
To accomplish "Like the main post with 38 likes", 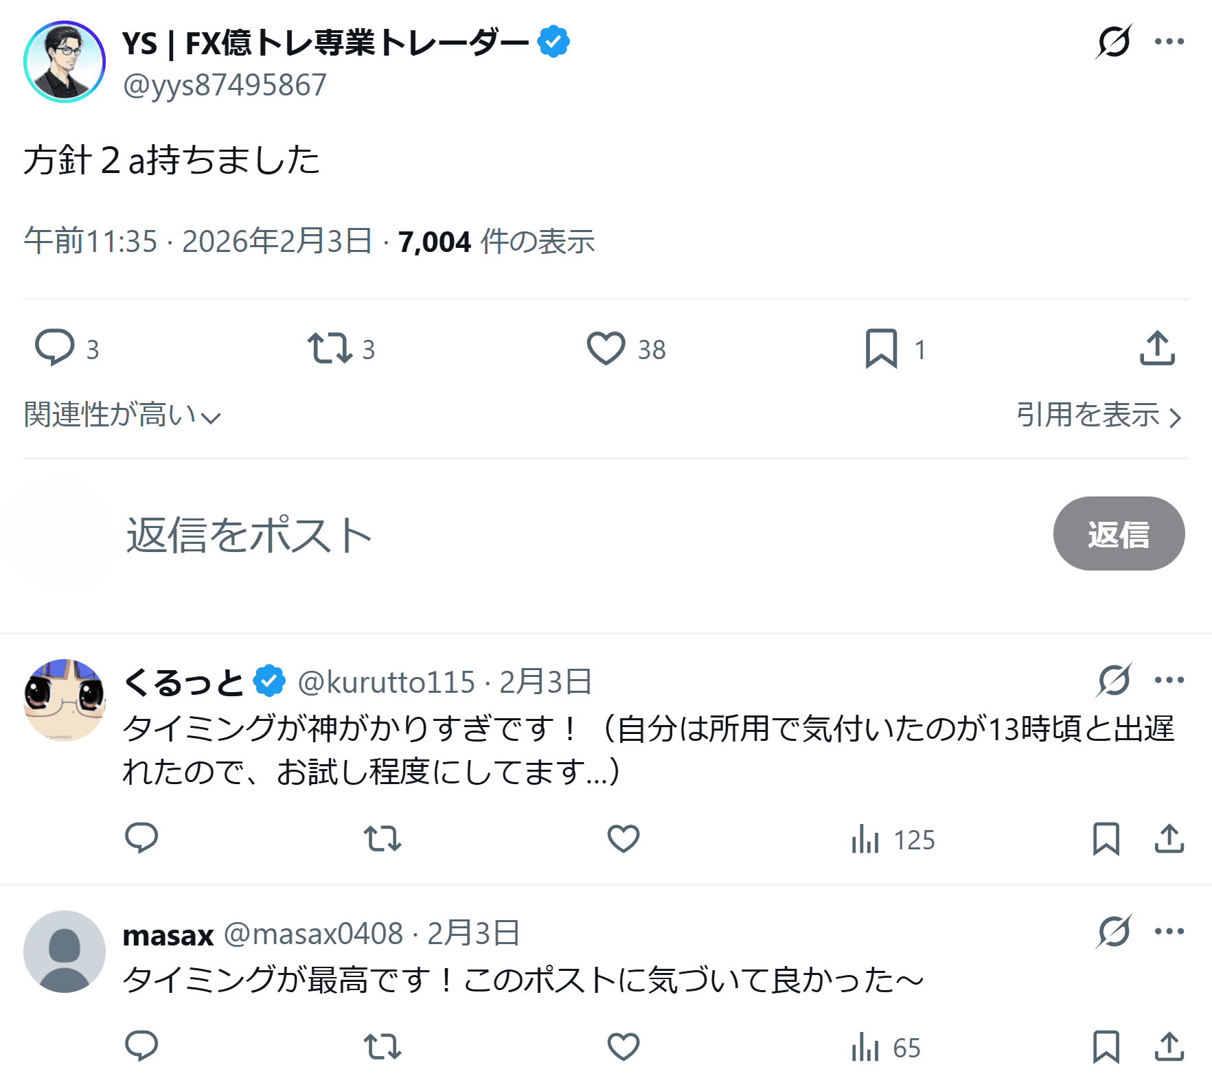I will pos(606,347).
